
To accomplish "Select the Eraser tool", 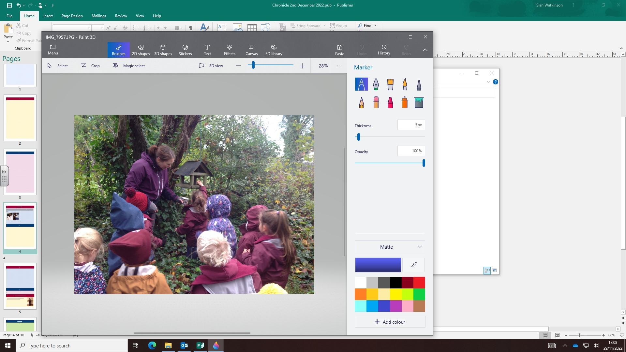I will point(376,102).
